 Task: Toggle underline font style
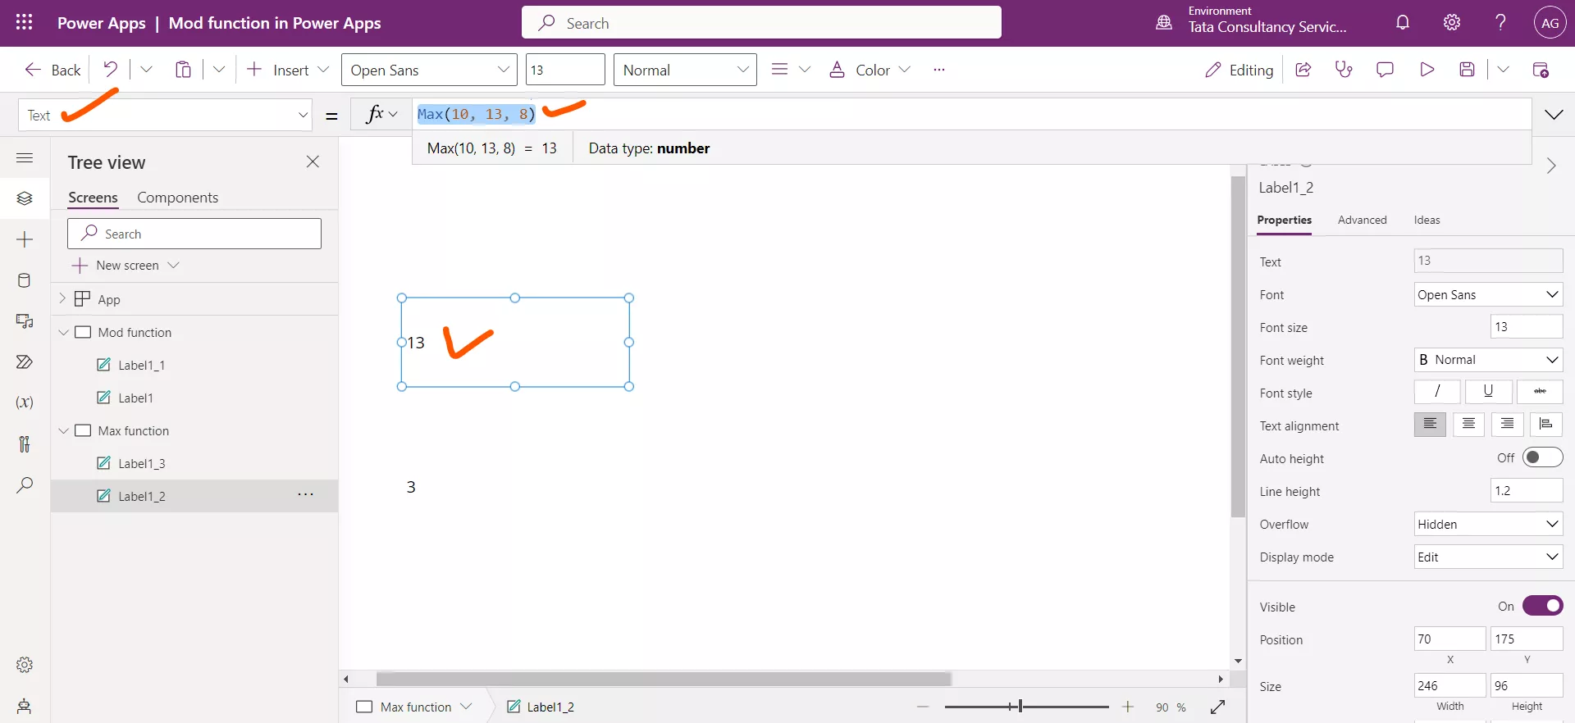pos(1488,392)
